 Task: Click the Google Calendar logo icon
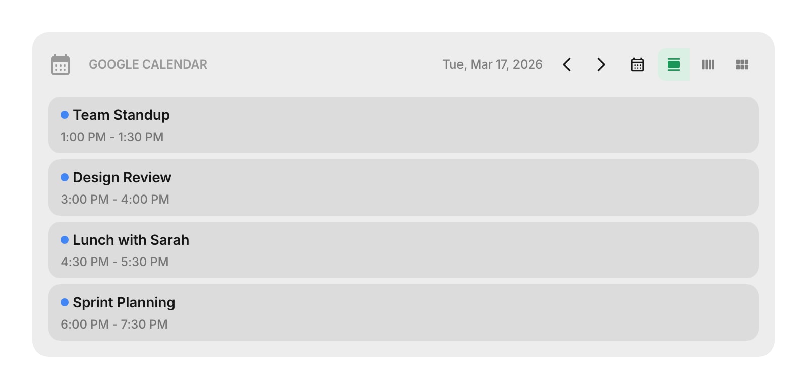coord(60,64)
